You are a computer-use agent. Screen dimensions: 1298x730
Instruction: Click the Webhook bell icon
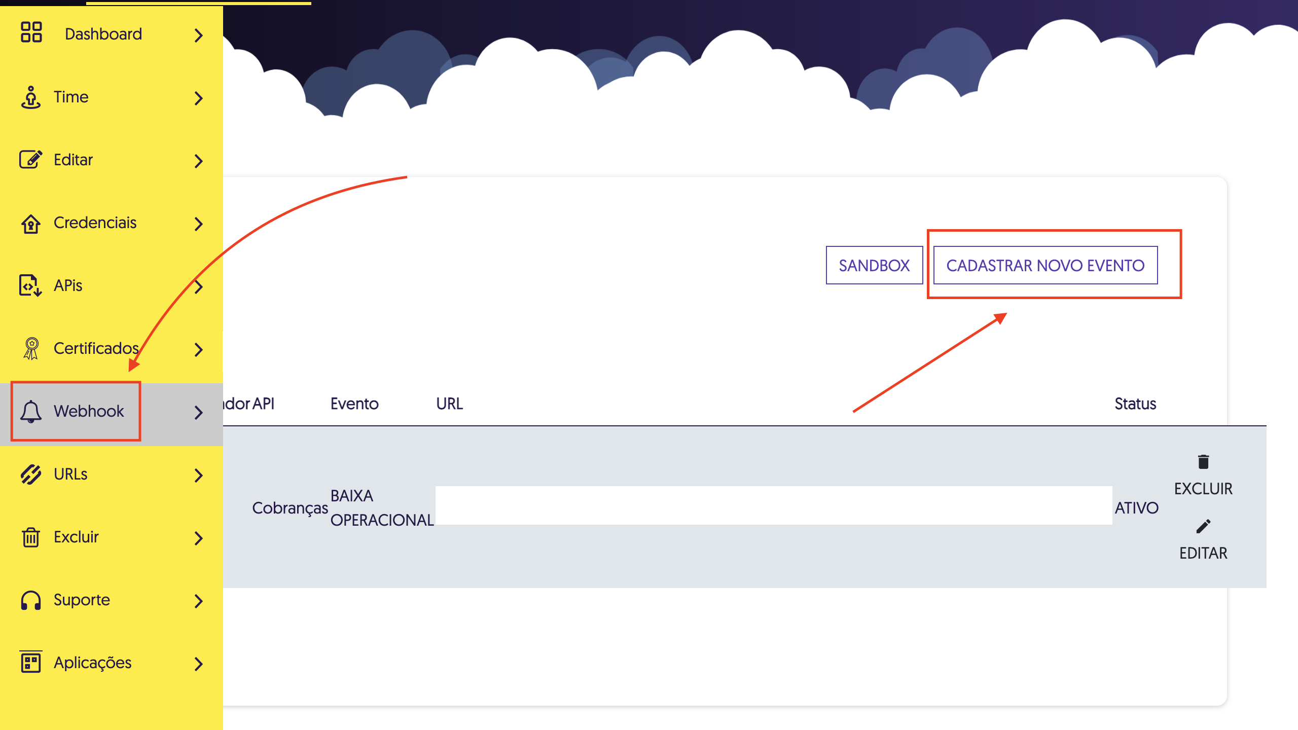[x=31, y=412]
